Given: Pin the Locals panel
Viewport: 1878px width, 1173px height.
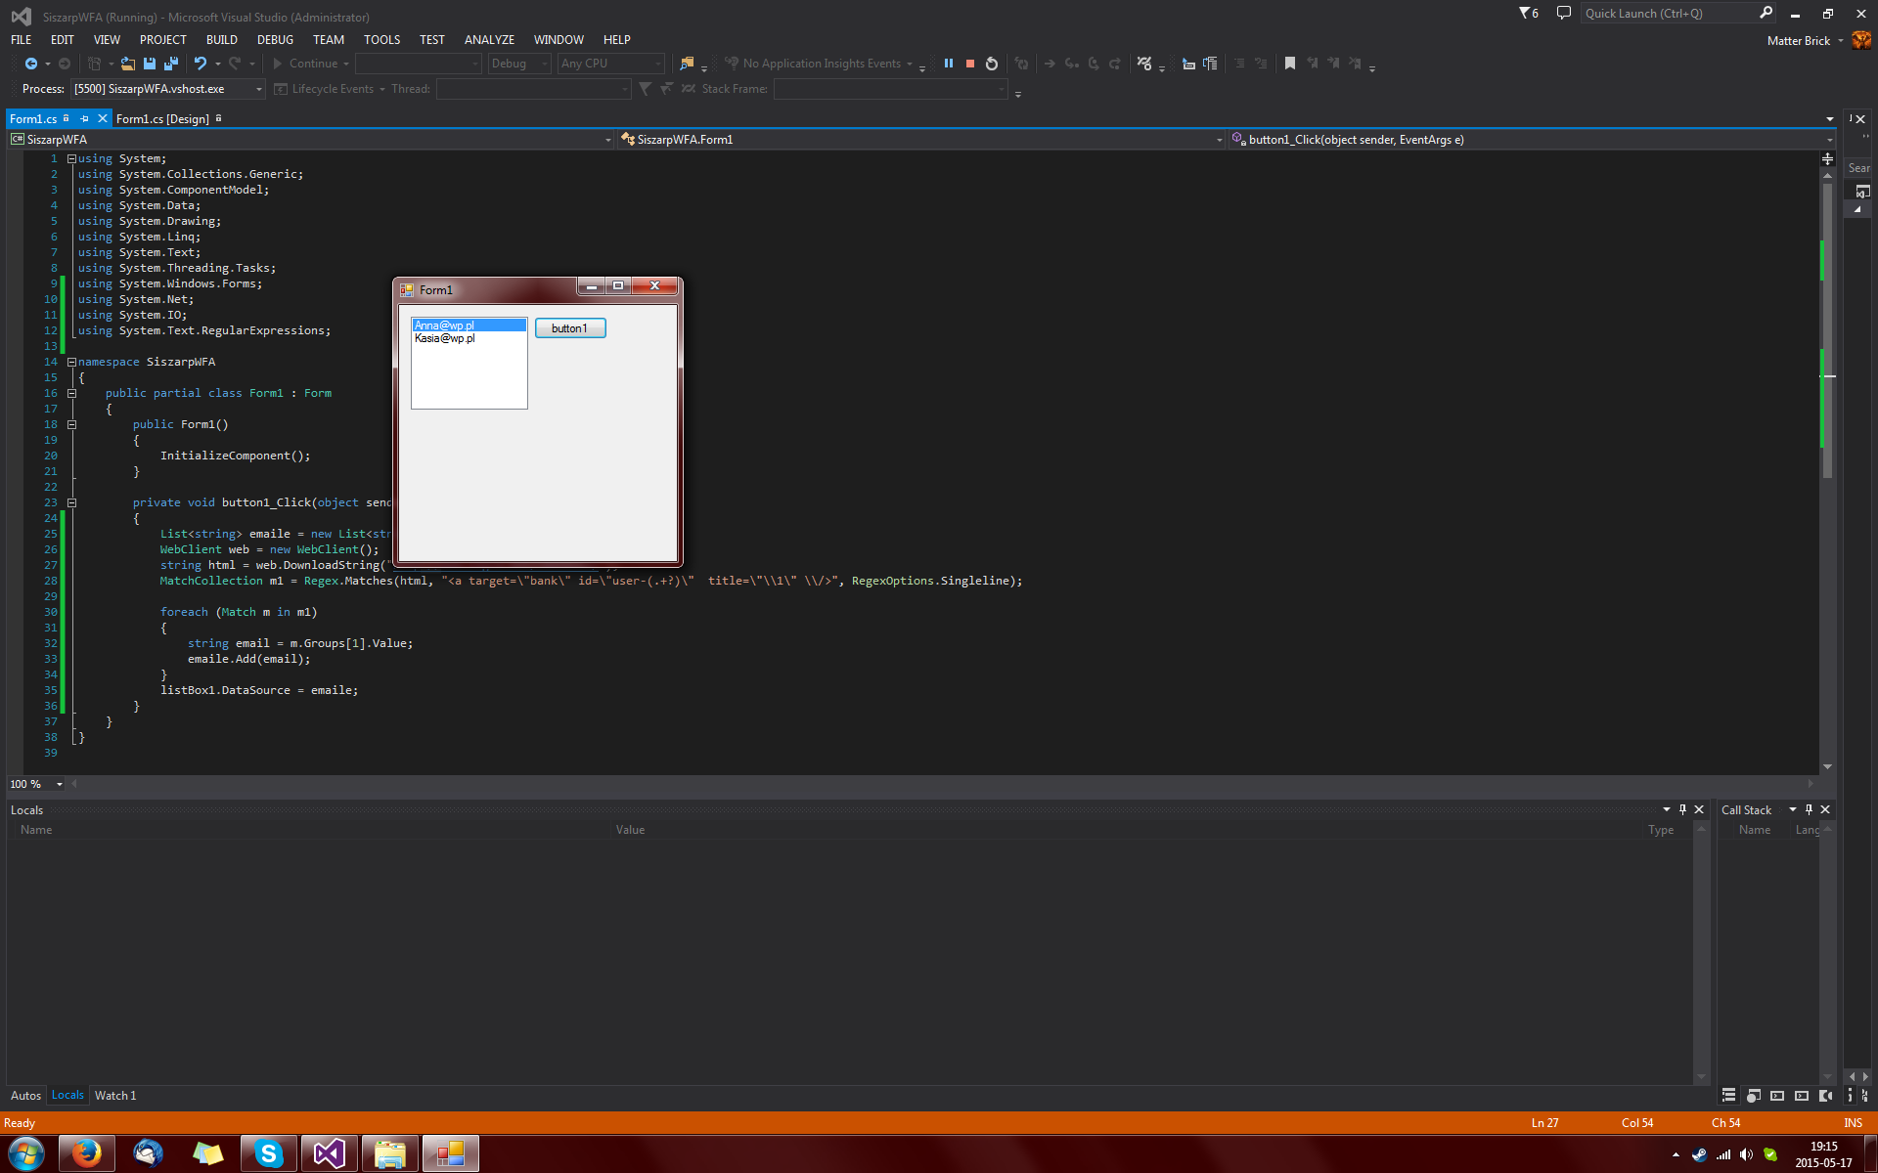Looking at the screenshot, I should pos(1682,809).
